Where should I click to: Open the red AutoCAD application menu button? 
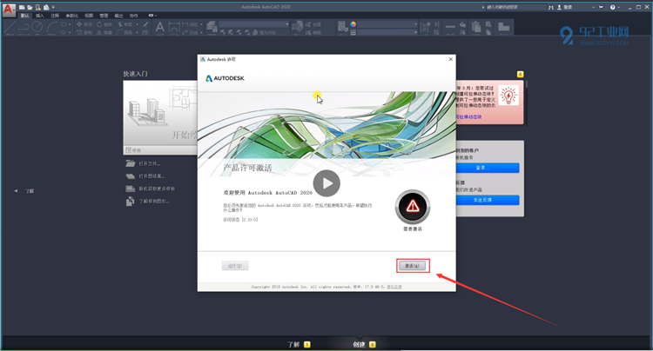pos(10,10)
